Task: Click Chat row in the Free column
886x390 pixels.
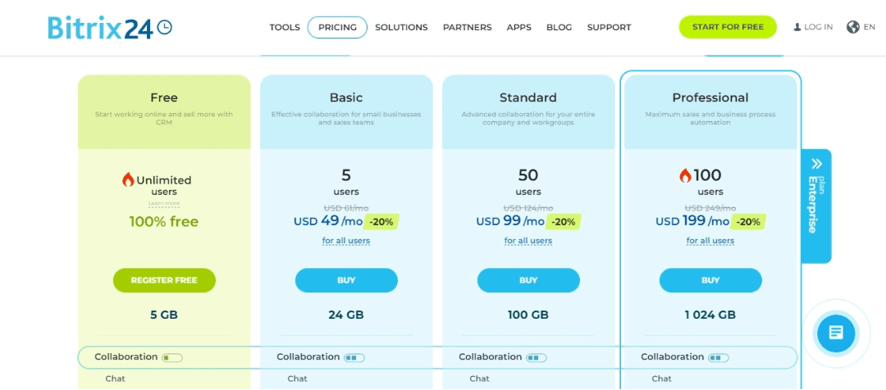Action: tap(116, 379)
